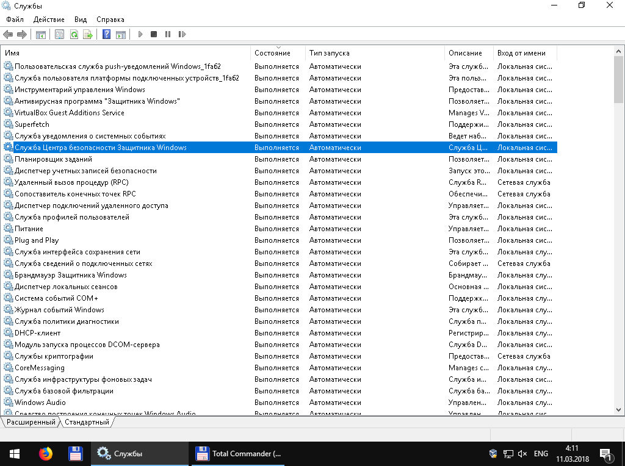Sort by the Имя column header
Screen dimensions: 625x466
126,53
